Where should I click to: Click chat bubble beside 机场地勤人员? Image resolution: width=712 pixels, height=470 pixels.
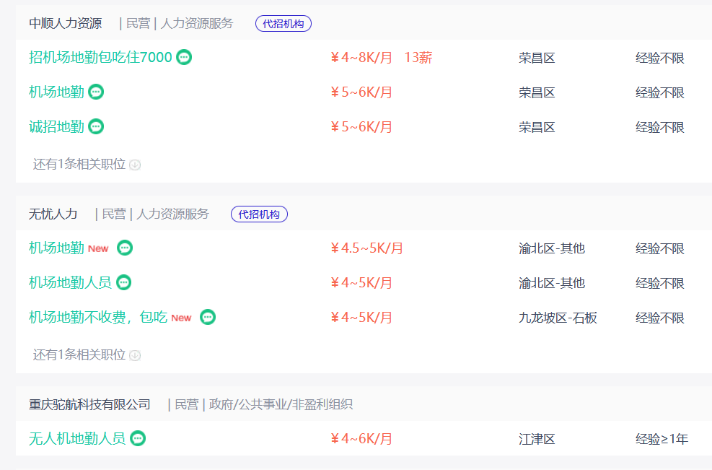124,282
